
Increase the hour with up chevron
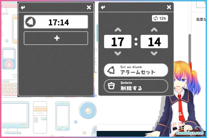[x=118, y=30]
